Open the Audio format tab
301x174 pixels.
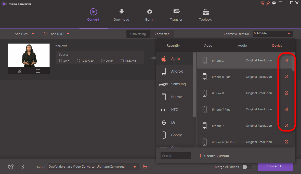[x=242, y=45]
